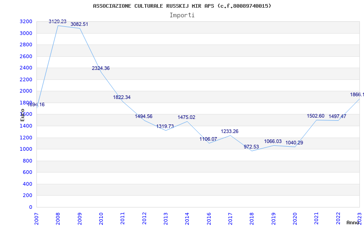Select data label 2324.36

click(101, 69)
